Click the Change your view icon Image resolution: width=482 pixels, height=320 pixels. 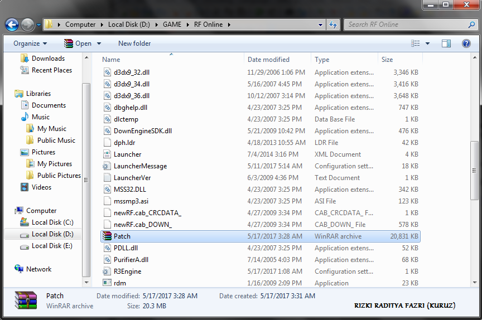415,43
